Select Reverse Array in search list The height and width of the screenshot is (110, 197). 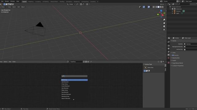pyautogui.click(x=74, y=97)
